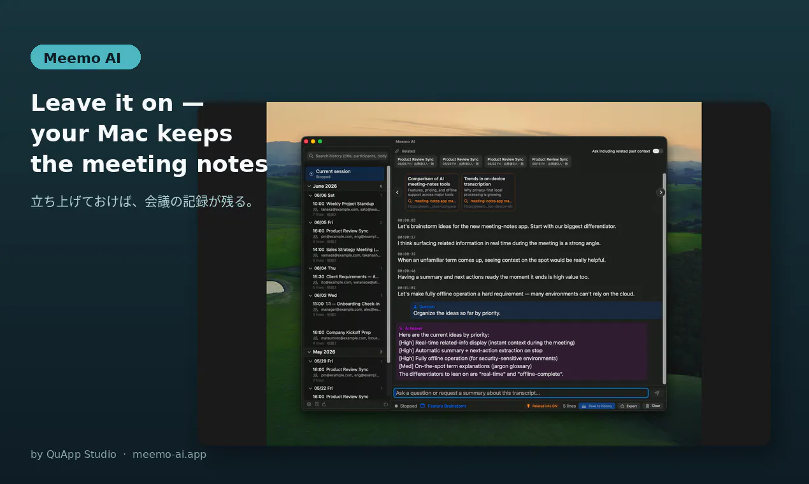Open the 05/29 Product Review Sync in sidebar
809x484 pixels.
[x=347, y=374]
